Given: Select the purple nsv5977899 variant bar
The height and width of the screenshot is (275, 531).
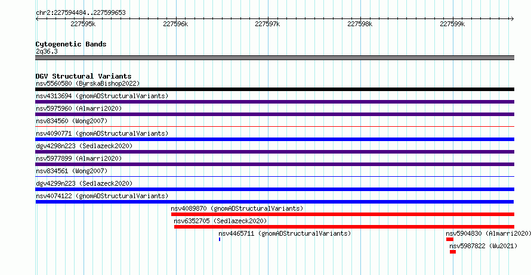Looking at the screenshot, I should 274,164.
